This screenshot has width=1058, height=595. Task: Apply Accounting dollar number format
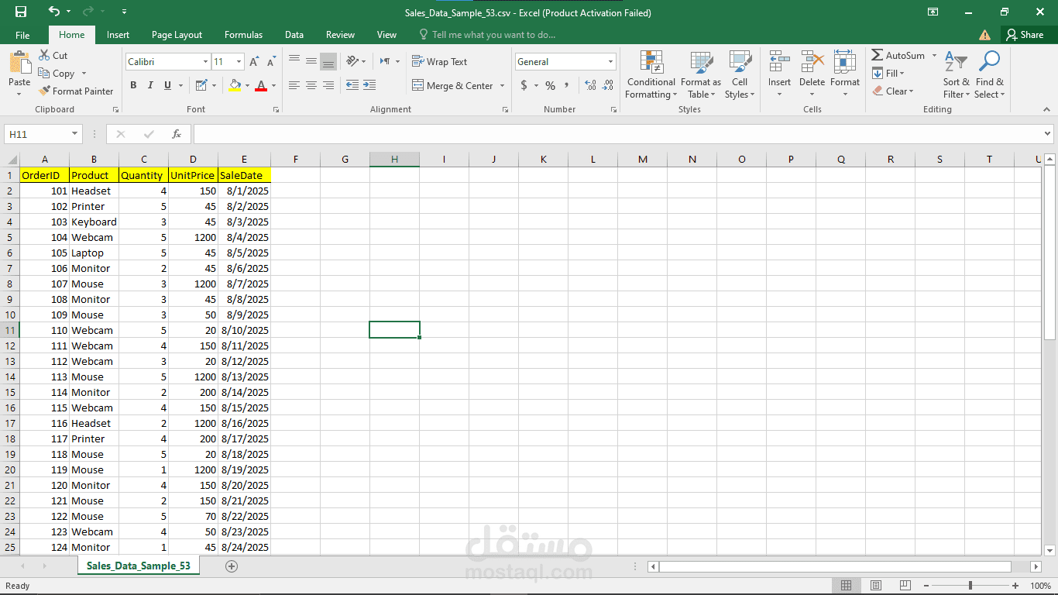[524, 85]
